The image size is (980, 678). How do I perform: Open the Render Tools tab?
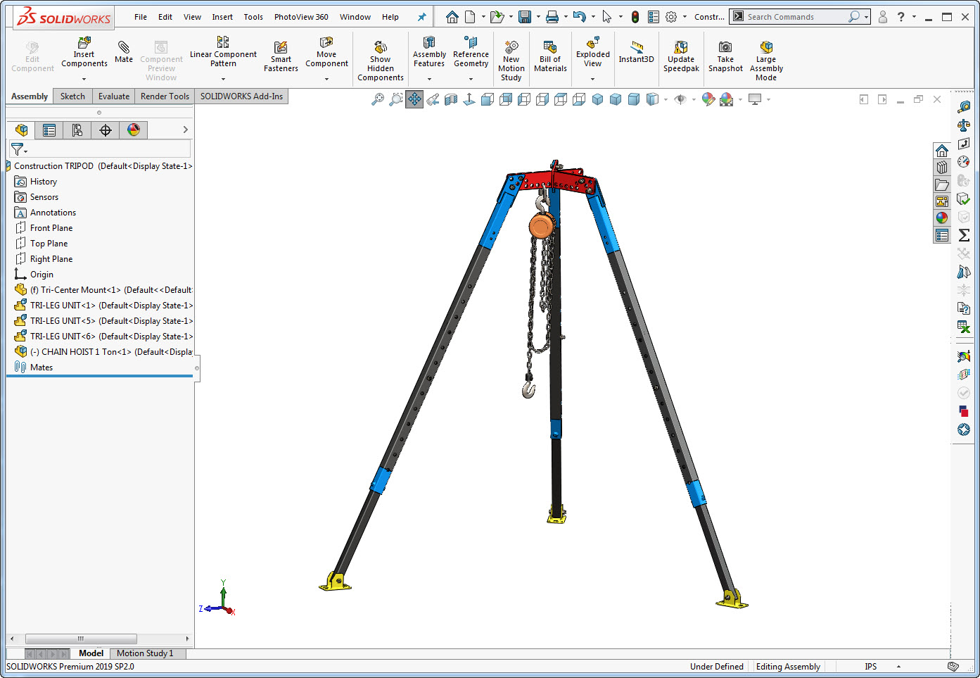(x=165, y=96)
